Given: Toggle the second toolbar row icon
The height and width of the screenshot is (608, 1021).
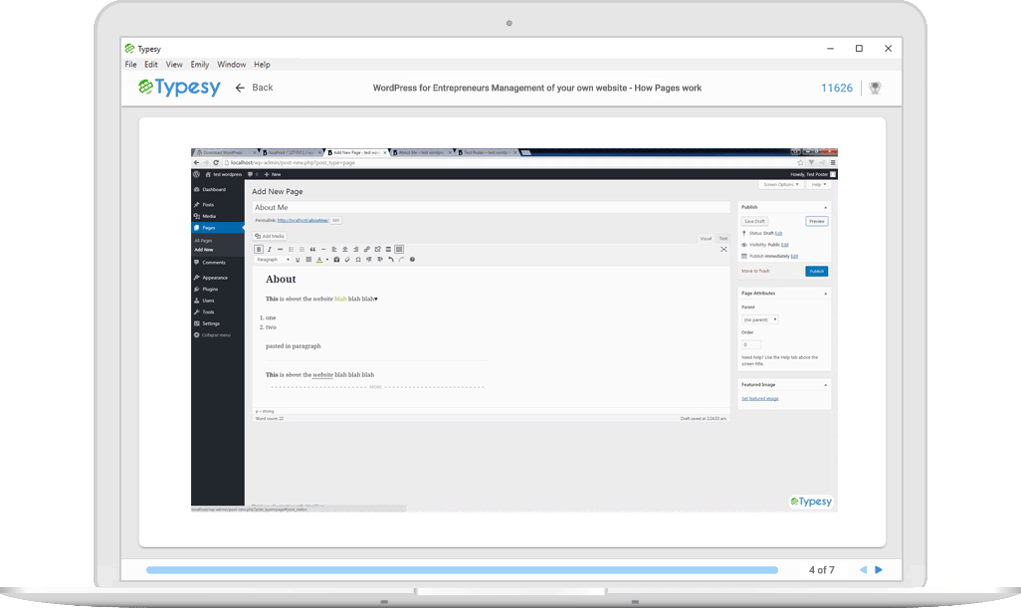Looking at the screenshot, I should point(399,250).
